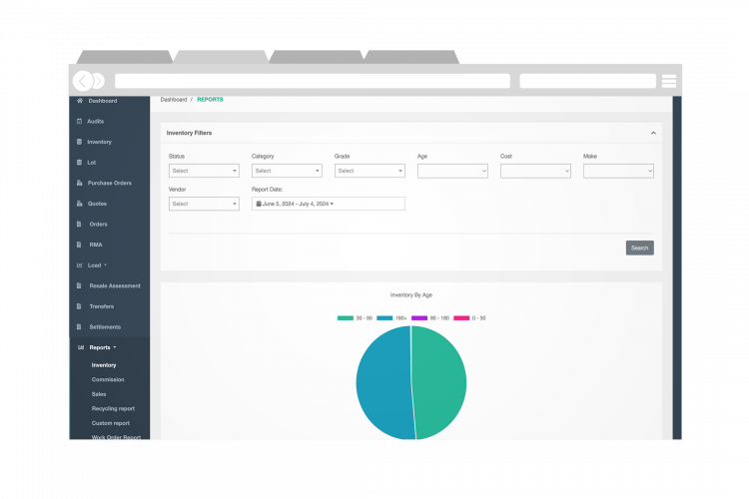Select the fourth browser tab
749x499 pixels.
pyautogui.click(x=411, y=57)
